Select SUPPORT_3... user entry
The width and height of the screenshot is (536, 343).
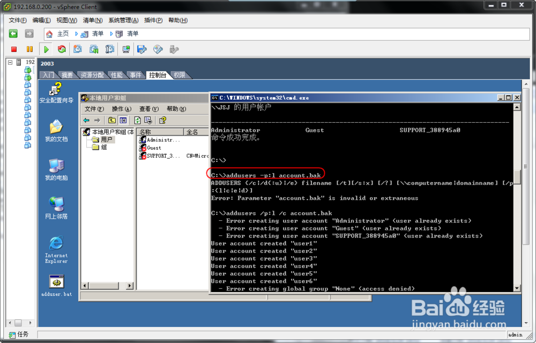click(159, 156)
